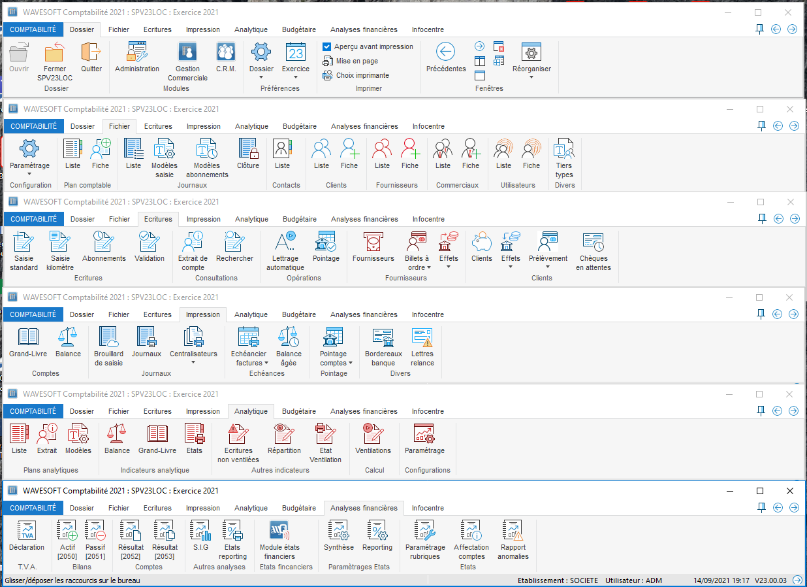The width and height of the screenshot is (807, 587).
Task: Open Lettres relance icon
Action: tap(422, 337)
